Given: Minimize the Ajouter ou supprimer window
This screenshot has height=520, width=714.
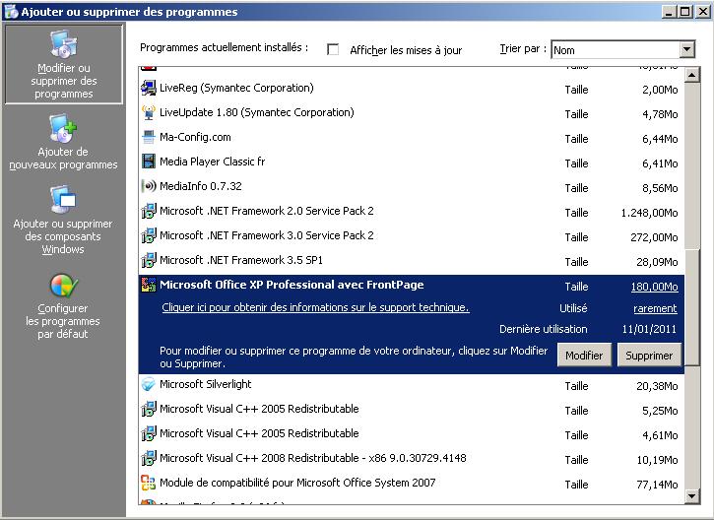Looking at the screenshot, I should pyautogui.click(x=669, y=12).
